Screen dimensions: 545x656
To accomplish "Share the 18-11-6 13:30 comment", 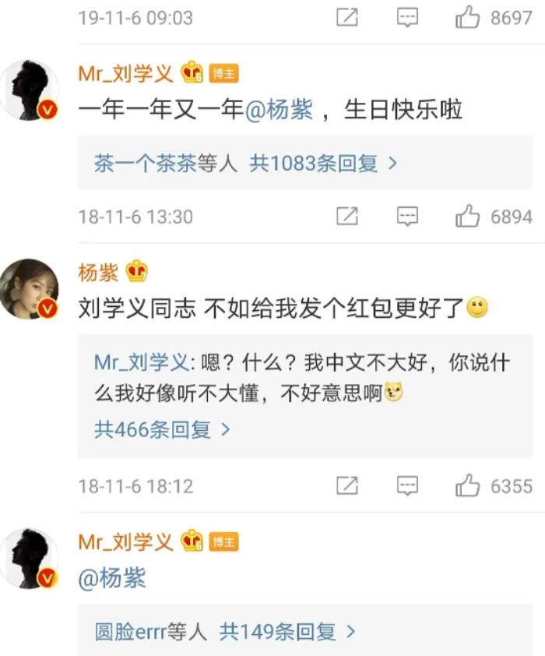I will (x=347, y=217).
